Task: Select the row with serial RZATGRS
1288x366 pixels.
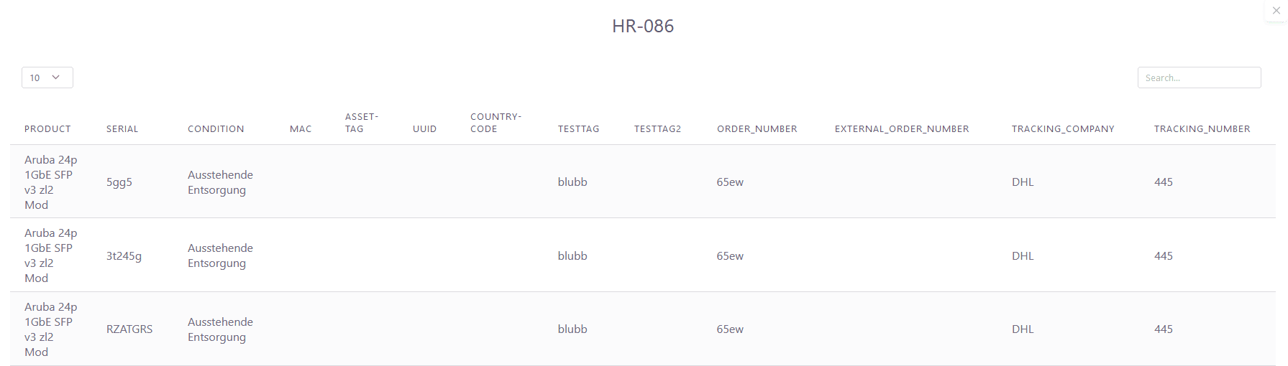Action: pyautogui.click(x=643, y=329)
